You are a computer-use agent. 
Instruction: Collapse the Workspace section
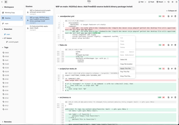pos(3,7)
